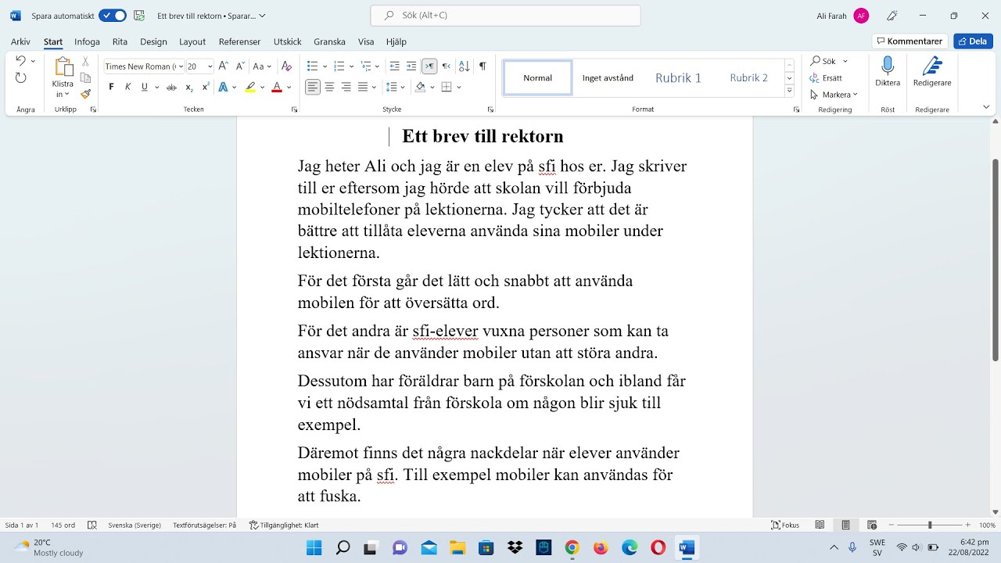The height and width of the screenshot is (563, 1001).
Task: Apply yellow text highlight color
Action: pos(250,87)
